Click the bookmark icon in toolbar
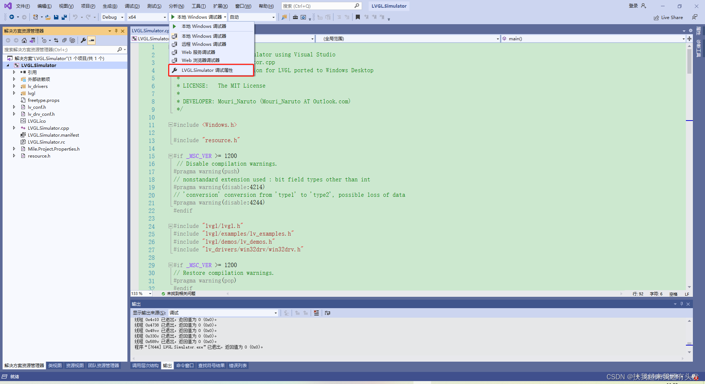 [x=358, y=17]
